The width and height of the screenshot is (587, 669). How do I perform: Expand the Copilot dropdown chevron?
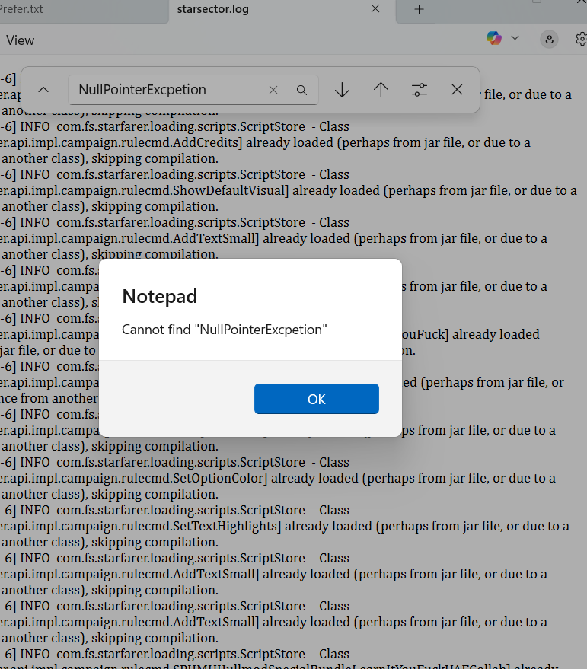coord(515,38)
